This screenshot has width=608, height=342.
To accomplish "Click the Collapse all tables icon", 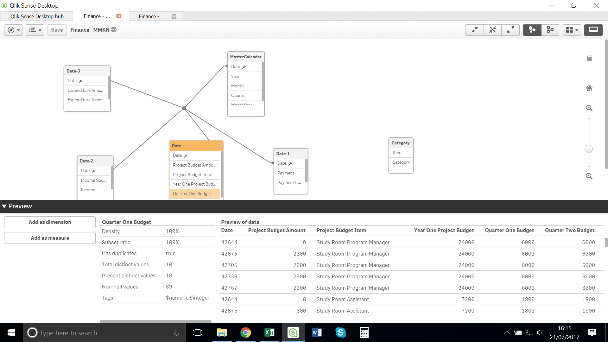I will coord(475,30).
